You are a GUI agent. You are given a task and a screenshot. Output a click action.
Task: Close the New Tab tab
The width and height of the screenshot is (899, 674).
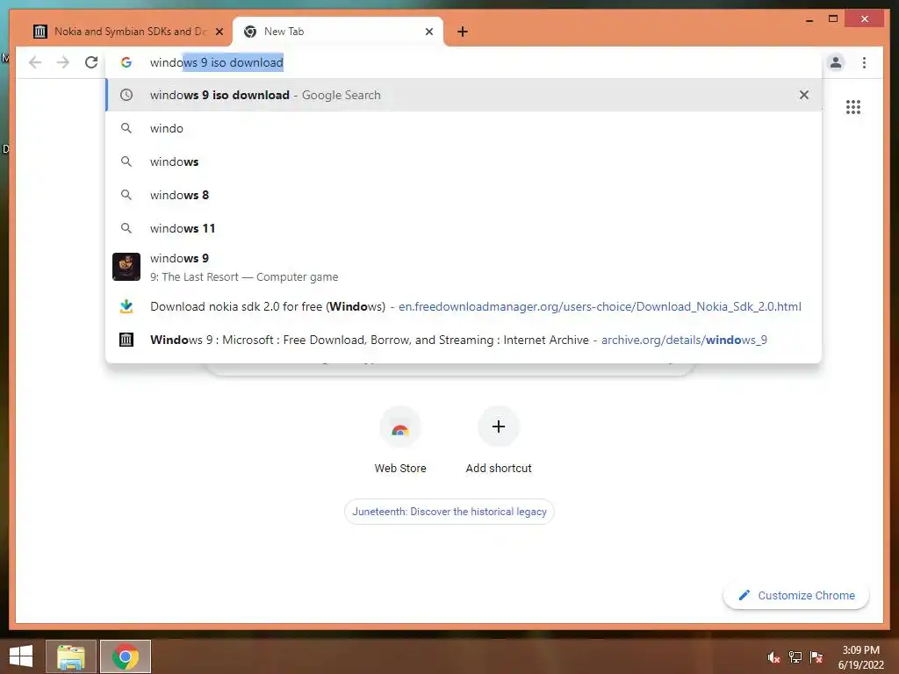pyautogui.click(x=428, y=32)
